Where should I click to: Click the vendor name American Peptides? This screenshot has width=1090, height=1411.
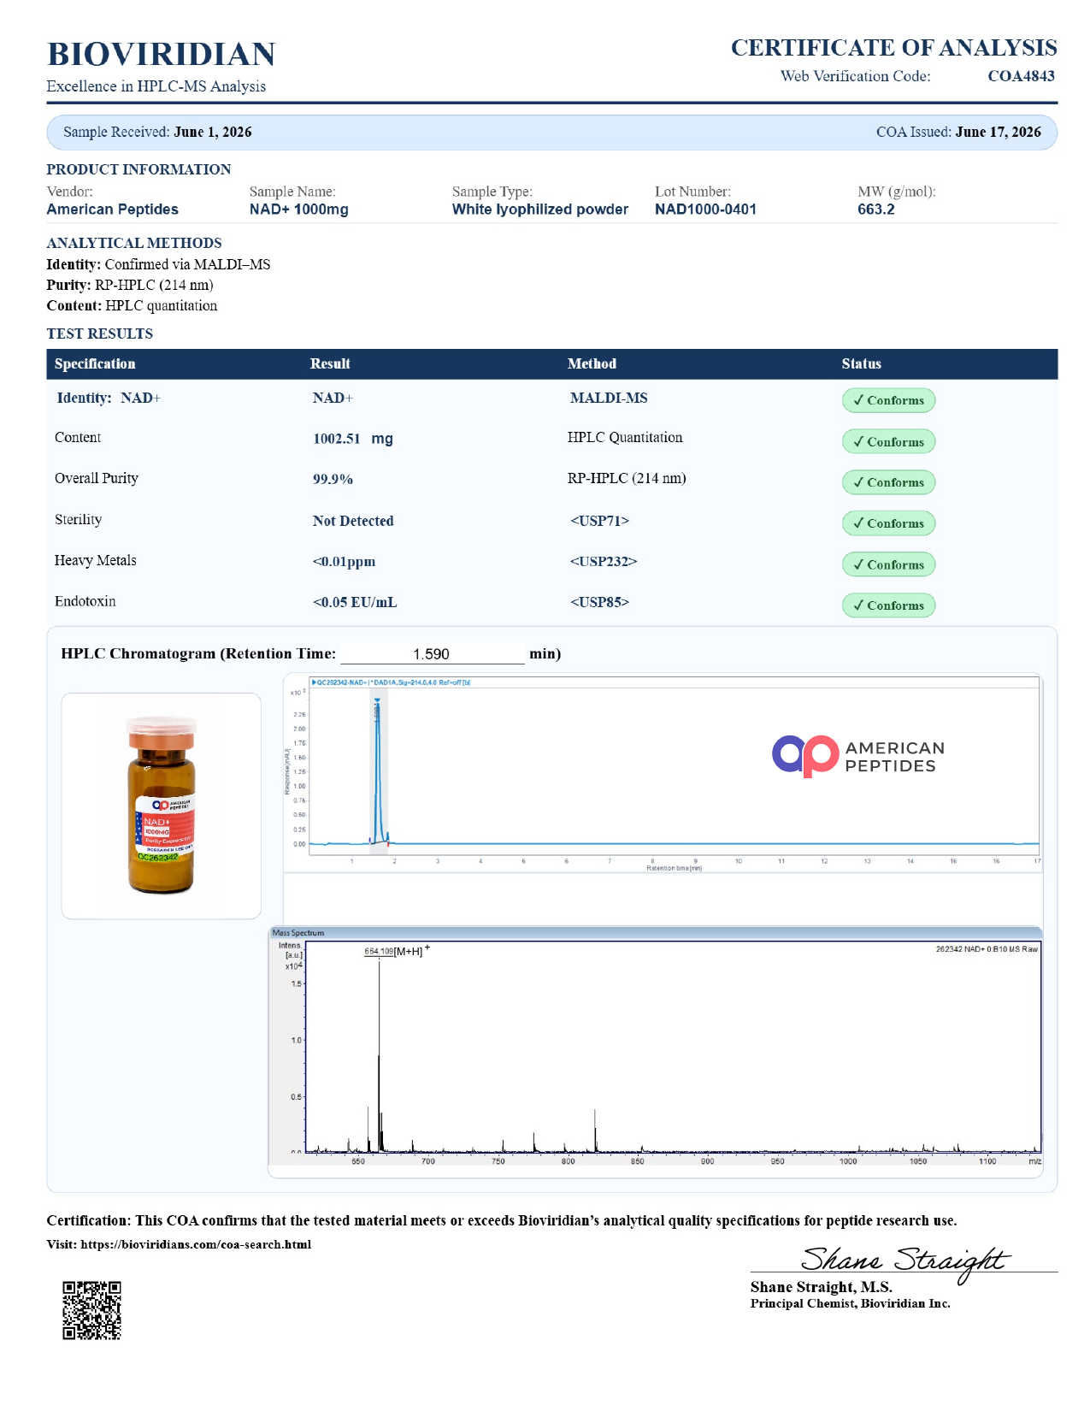113,210
